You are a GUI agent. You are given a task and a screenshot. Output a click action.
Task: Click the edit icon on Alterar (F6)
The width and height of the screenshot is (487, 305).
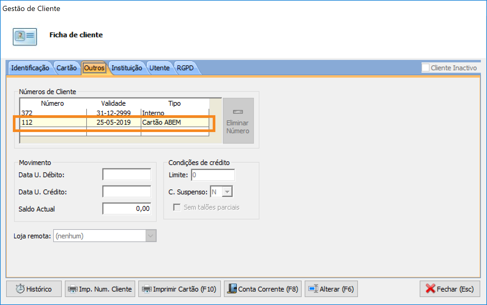click(313, 289)
